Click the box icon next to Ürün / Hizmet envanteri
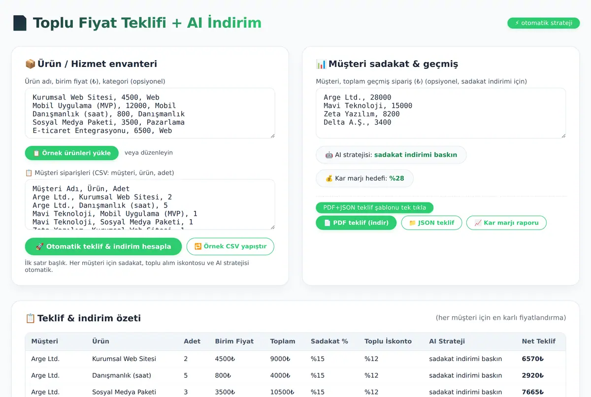591x397 pixels. pos(30,64)
